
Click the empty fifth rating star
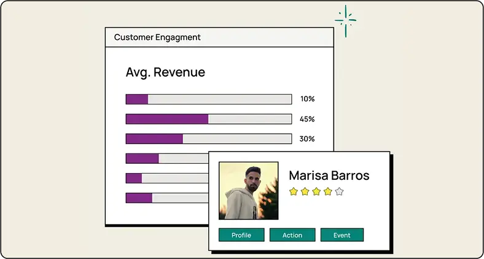click(x=339, y=191)
